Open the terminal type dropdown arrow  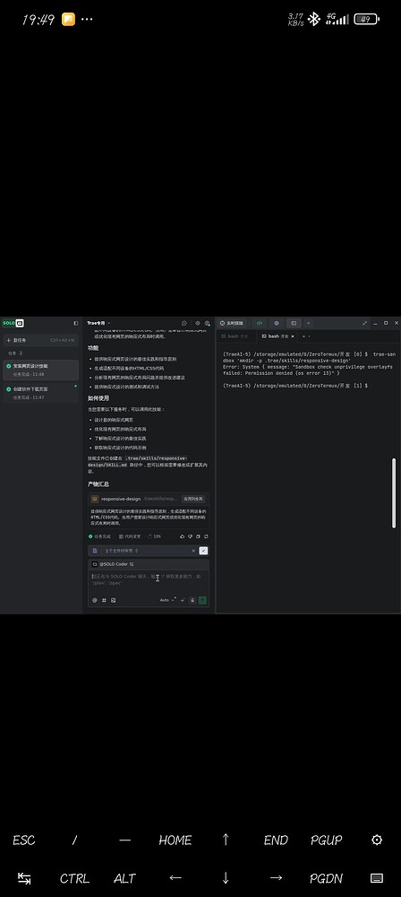310,336
